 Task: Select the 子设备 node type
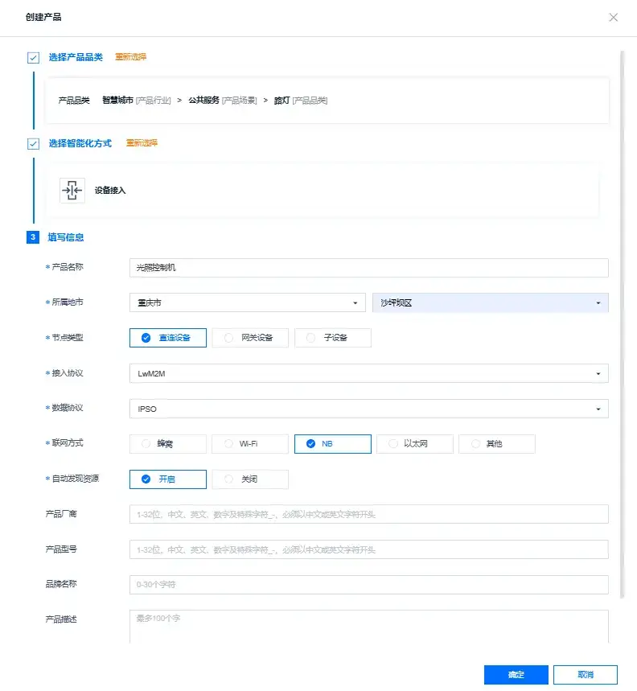pos(333,338)
